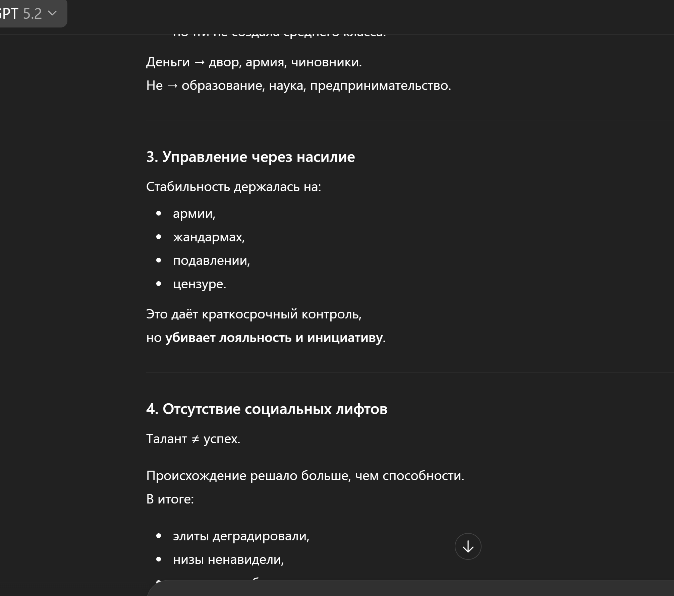The image size is (674, 596).
Task: Click line 'Не → образование, наука, предпринимательство.'
Action: click(298, 85)
